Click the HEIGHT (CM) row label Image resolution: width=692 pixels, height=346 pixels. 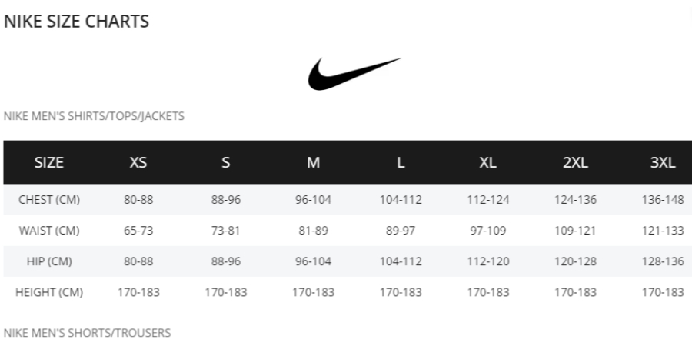point(49,292)
